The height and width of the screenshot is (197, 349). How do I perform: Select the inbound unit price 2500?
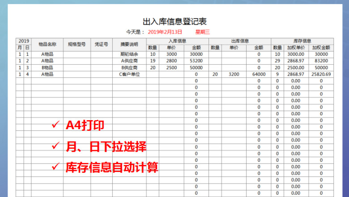pyautogui.click(x=172, y=68)
